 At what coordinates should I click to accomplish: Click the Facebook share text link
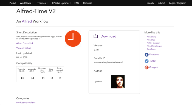pyautogui.click(x=154, y=55)
